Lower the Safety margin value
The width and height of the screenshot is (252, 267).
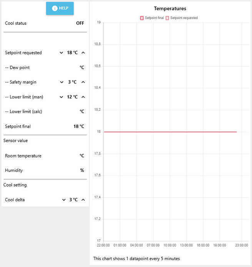62,82
